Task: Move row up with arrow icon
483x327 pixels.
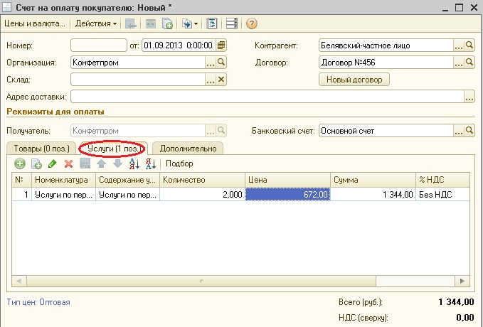Action: (101, 163)
